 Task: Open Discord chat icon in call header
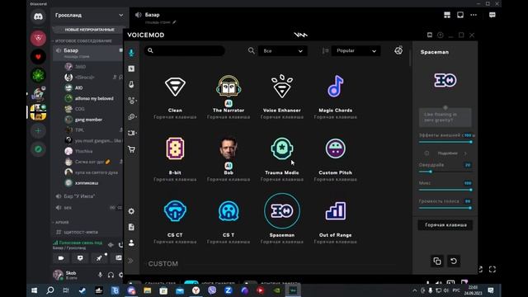[493, 15]
